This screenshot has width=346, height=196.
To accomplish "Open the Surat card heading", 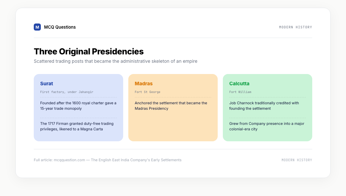I will [47, 84].
